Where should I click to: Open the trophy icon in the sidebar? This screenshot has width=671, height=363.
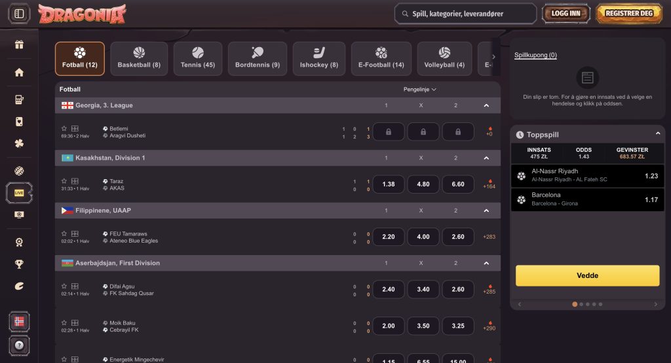19,264
